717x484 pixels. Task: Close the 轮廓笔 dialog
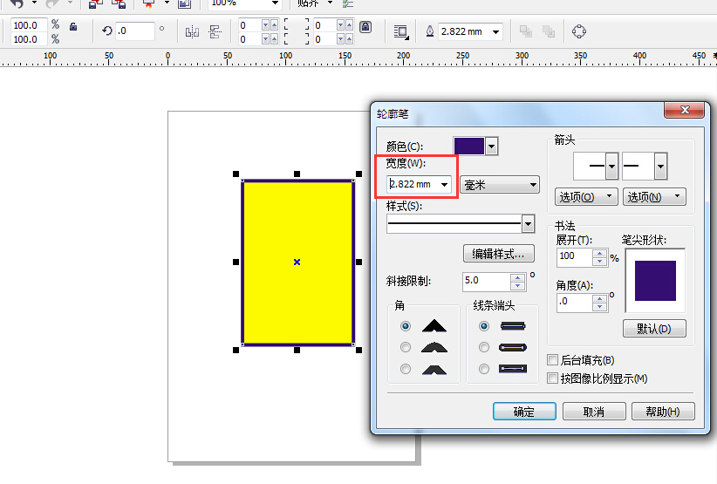coord(685,110)
